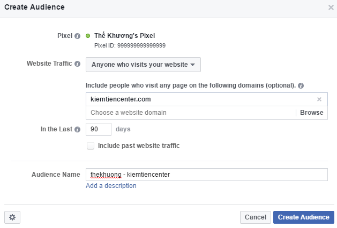
Task: Click the Audience Name text field
Action: (206, 175)
